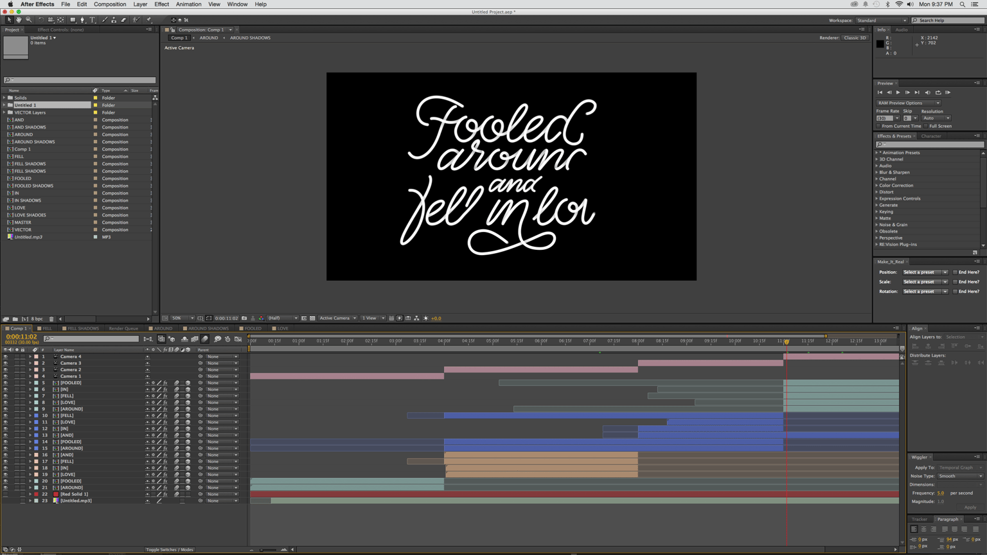
Task: Play the preview
Action: (898, 92)
